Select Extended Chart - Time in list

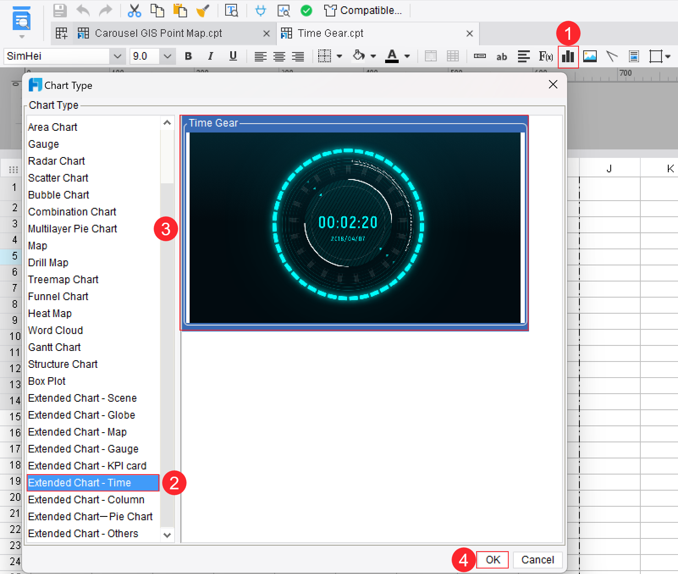93,483
